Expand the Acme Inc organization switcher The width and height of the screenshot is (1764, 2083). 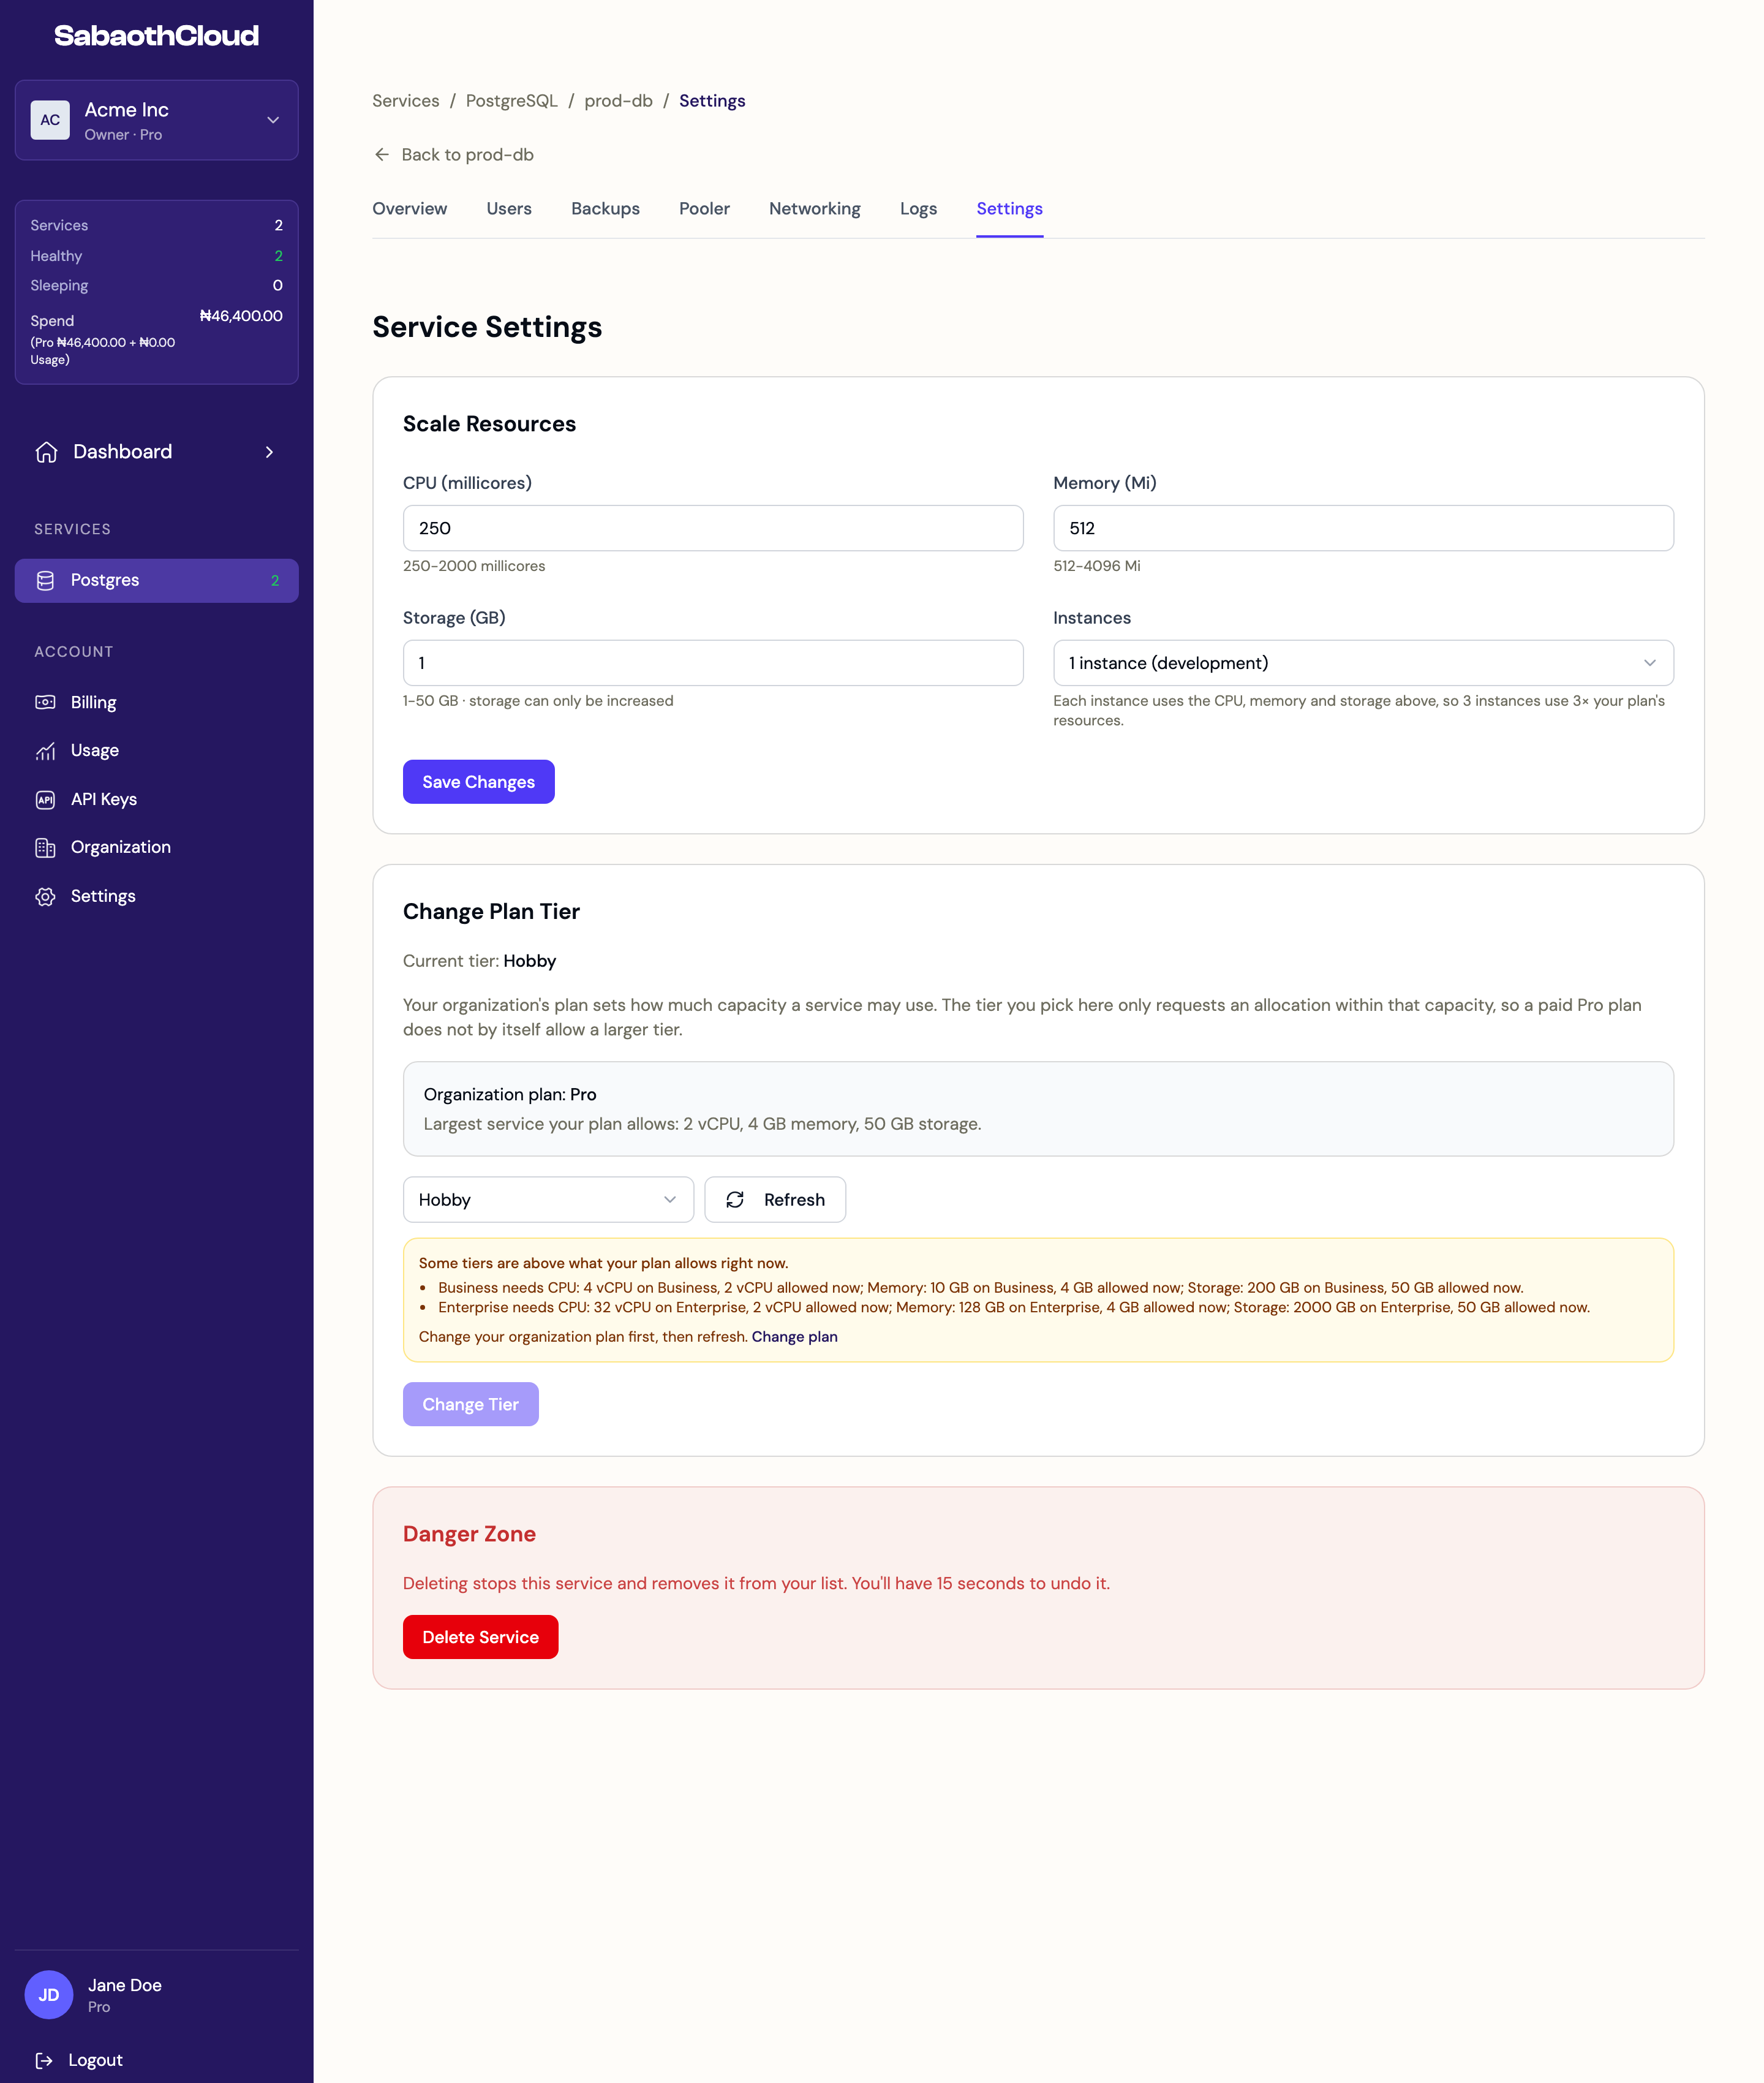[x=157, y=120]
